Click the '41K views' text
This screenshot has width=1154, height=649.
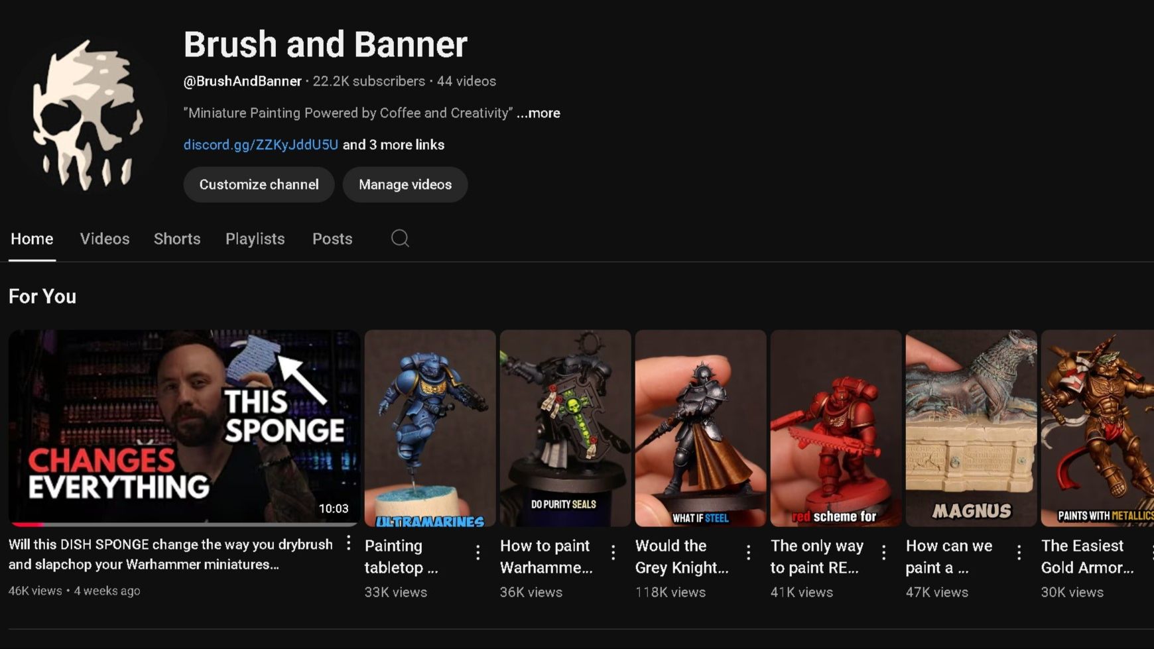click(802, 592)
